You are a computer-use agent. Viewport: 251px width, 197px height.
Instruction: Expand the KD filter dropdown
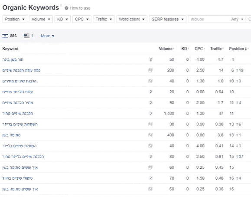(x=62, y=19)
